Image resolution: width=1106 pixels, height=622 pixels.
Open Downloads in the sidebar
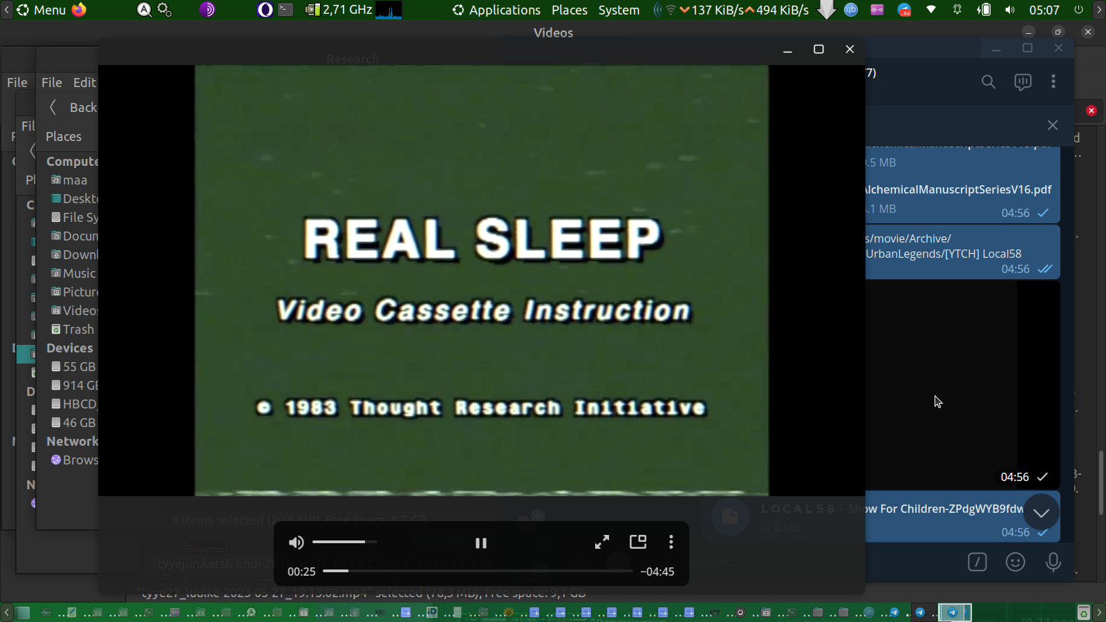pos(75,254)
